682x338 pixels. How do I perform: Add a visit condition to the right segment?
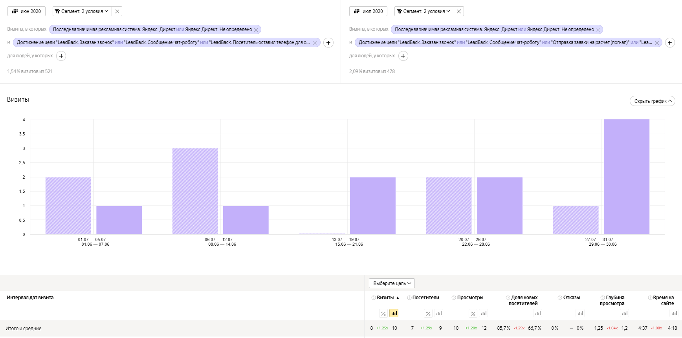coord(670,42)
